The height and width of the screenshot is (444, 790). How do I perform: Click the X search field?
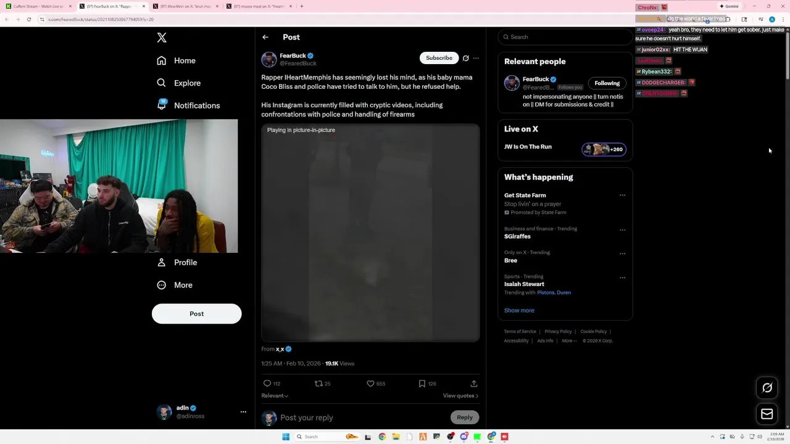click(565, 37)
